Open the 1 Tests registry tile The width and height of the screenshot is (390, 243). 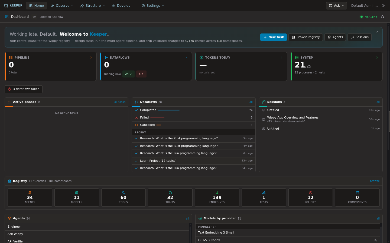pyautogui.click(x=264, y=198)
